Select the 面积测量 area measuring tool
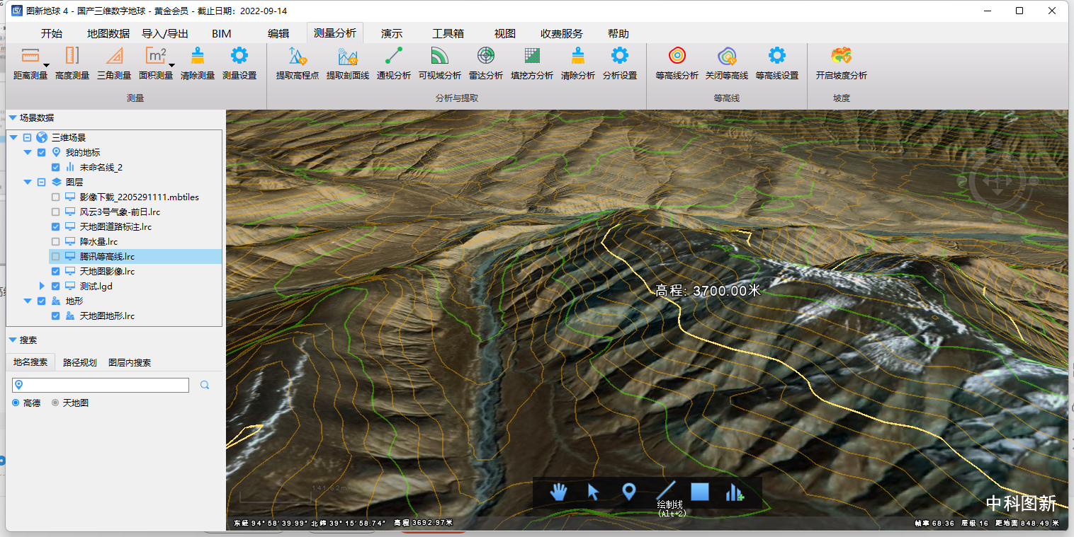 pos(156,64)
